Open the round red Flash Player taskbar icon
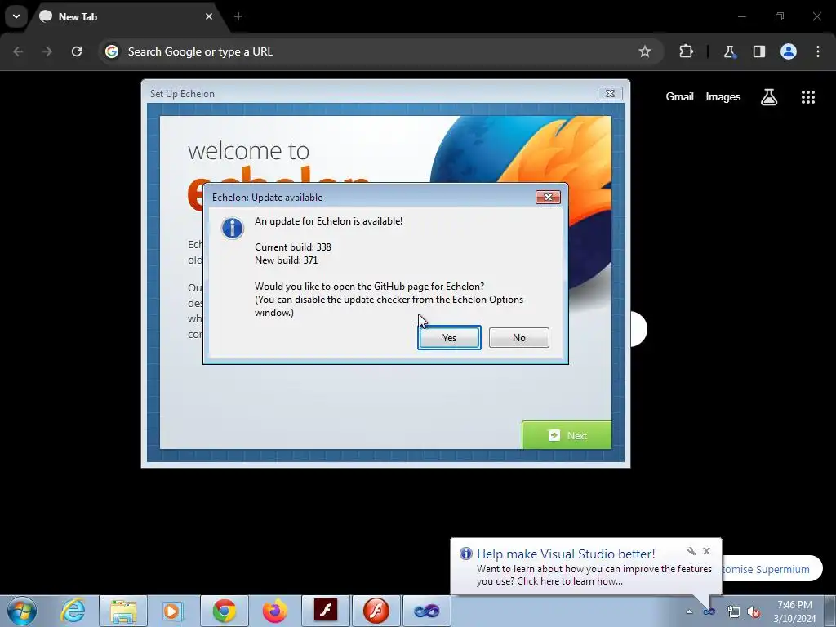Image resolution: width=836 pixels, height=627 pixels. (376, 611)
